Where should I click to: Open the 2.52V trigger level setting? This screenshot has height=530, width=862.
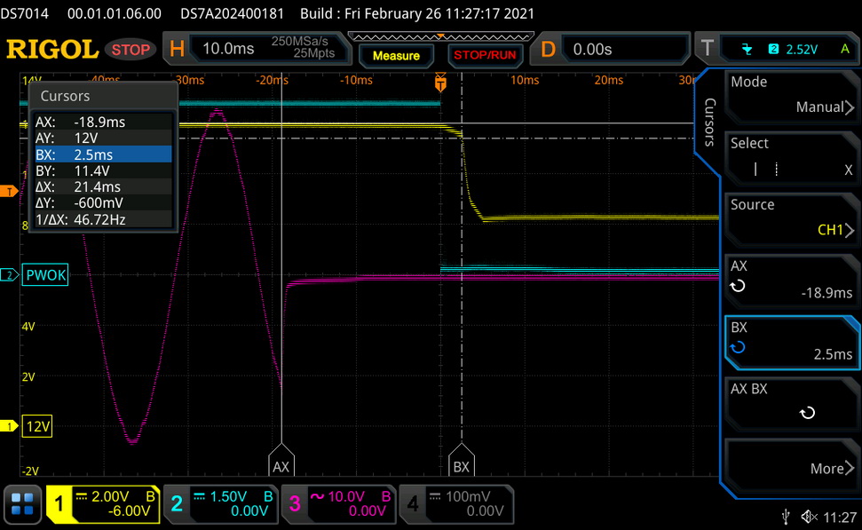(802, 50)
